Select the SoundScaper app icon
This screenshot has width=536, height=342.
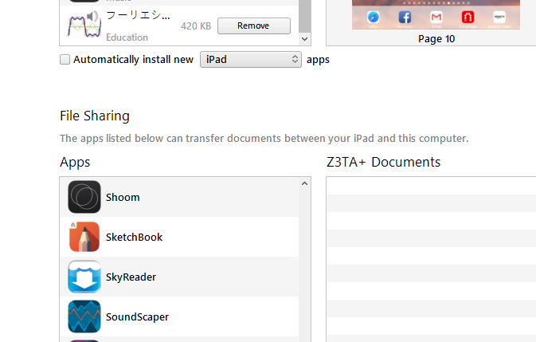pyautogui.click(x=84, y=316)
